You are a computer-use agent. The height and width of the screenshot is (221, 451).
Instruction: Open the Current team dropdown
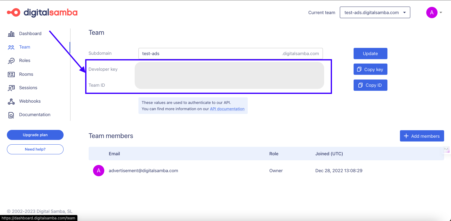click(375, 13)
